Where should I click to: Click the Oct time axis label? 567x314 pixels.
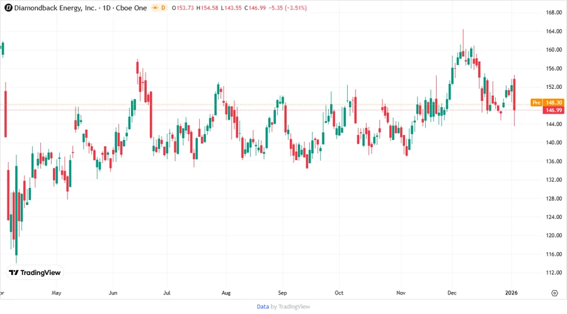click(x=339, y=293)
